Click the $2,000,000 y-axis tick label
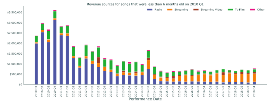The height and width of the screenshot is (102, 269). coord(15,43)
